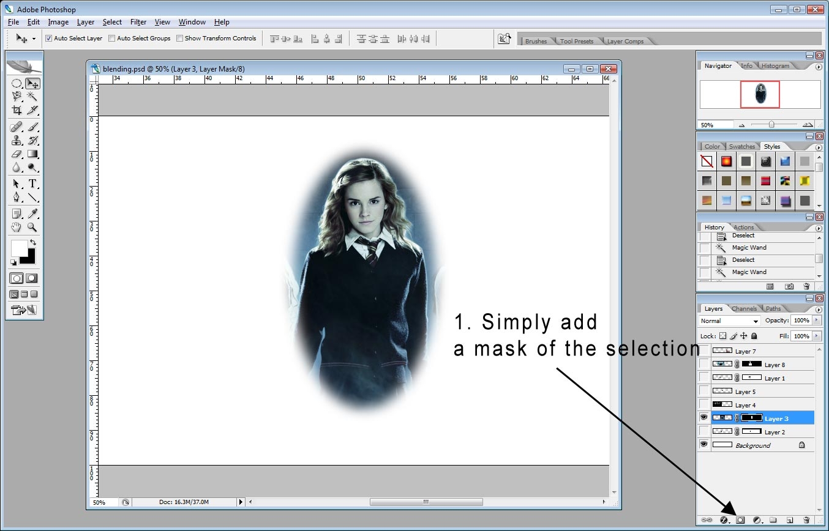The height and width of the screenshot is (531, 829).
Task: Select the Blur tool
Action: 17,168
